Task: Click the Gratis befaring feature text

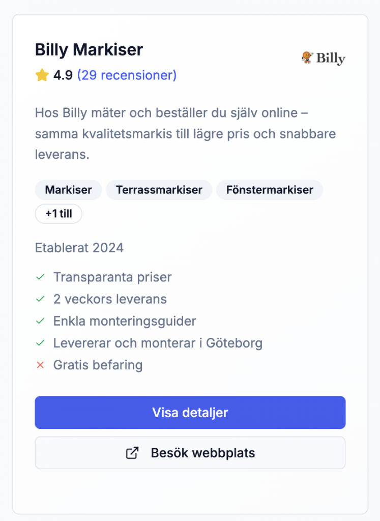Action: (98, 365)
